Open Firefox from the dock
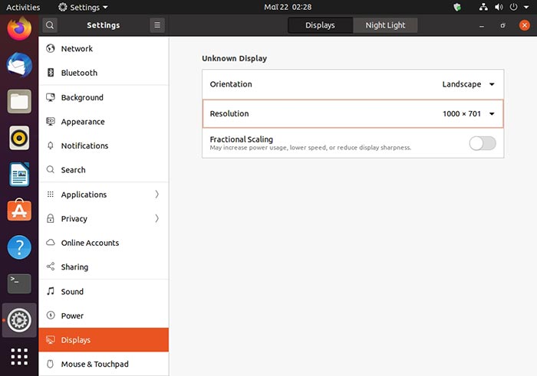The height and width of the screenshot is (376, 537). pyautogui.click(x=19, y=28)
